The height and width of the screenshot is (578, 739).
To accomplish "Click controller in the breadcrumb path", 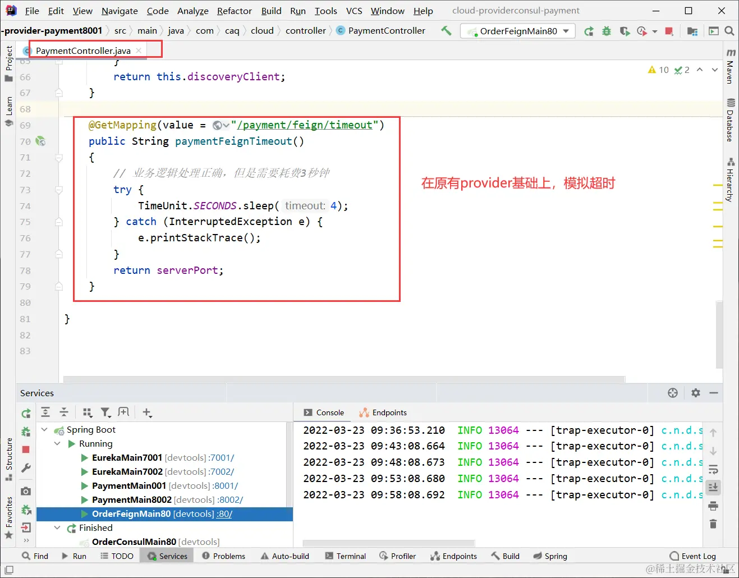I will coord(306,31).
